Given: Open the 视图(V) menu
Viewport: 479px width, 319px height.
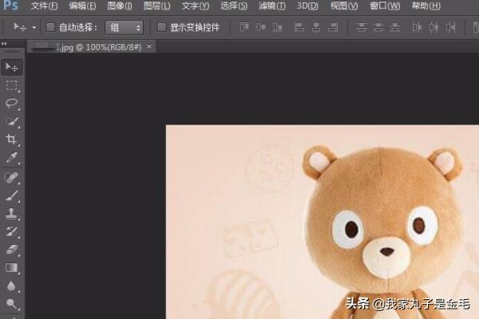Looking at the screenshot, I should point(344,6).
